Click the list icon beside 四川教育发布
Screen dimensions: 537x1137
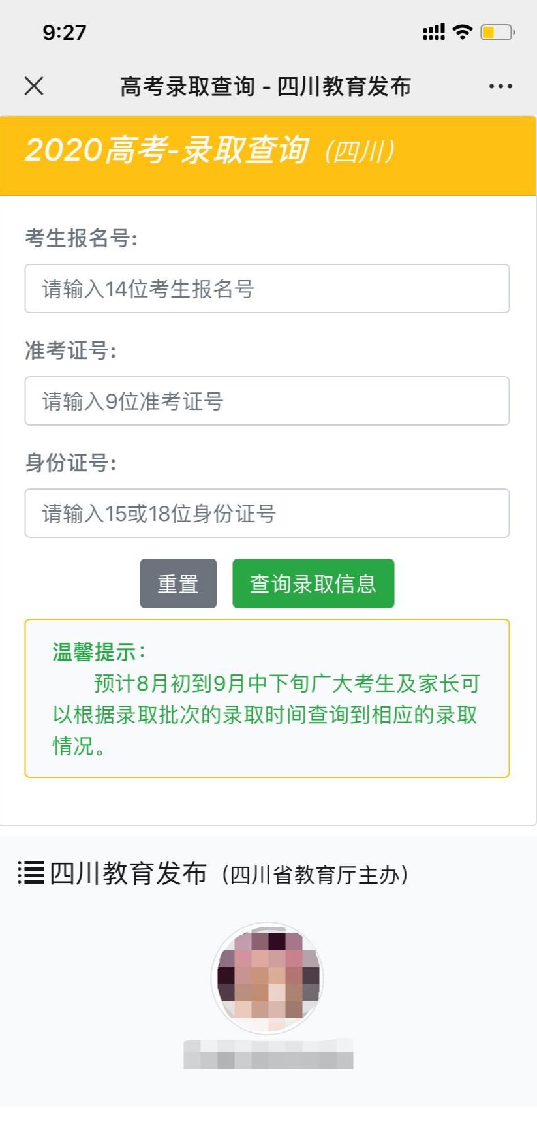pyautogui.click(x=31, y=873)
